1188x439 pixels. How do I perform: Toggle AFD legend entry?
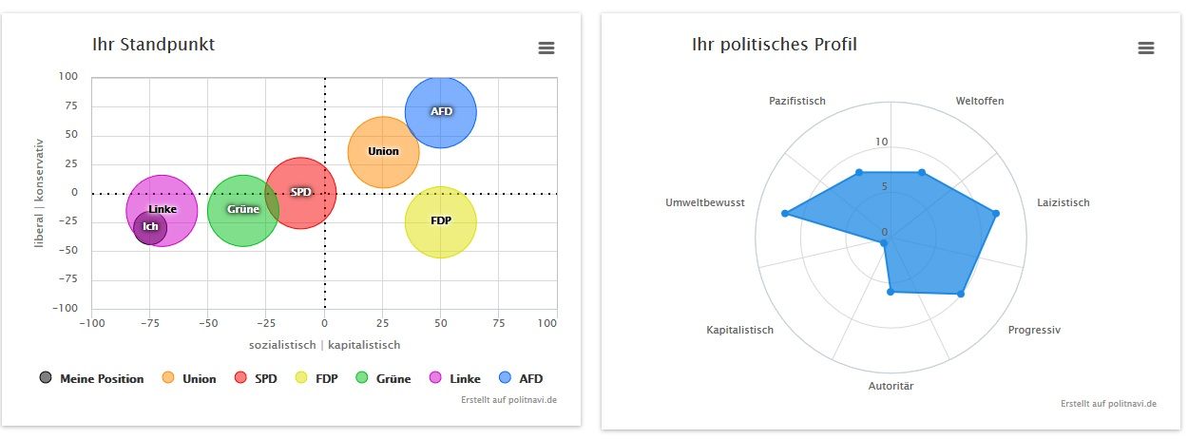pyautogui.click(x=521, y=378)
